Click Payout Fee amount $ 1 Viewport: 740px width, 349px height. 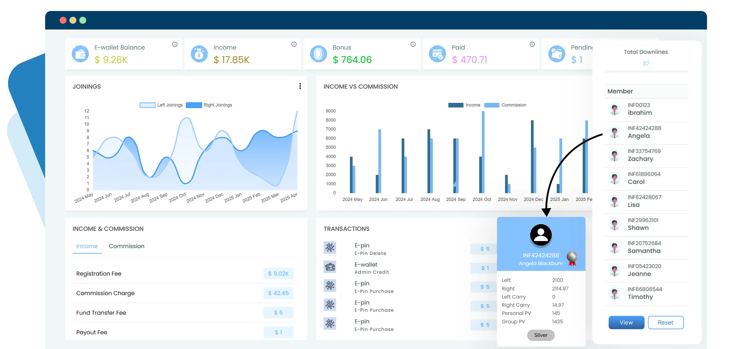pos(278,332)
